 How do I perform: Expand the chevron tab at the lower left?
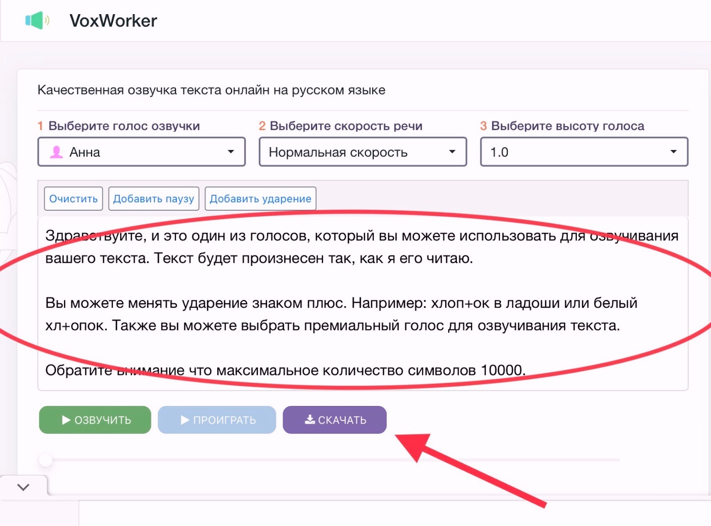point(23,487)
